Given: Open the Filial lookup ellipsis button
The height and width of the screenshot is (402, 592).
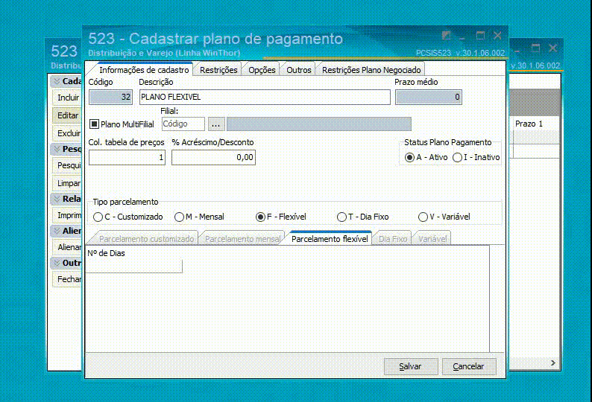Looking at the screenshot, I should click(216, 124).
